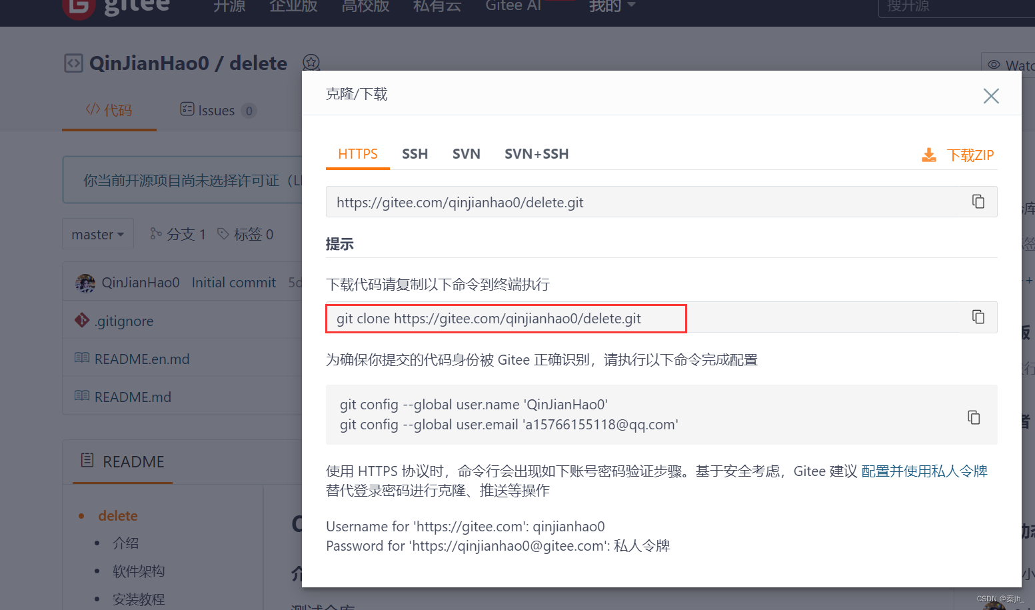View 标签 0 tags
Viewport: 1035px width, 610px height.
245,234
